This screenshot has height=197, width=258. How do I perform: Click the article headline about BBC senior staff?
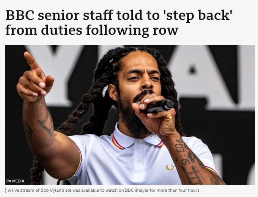[x=119, y=23]
